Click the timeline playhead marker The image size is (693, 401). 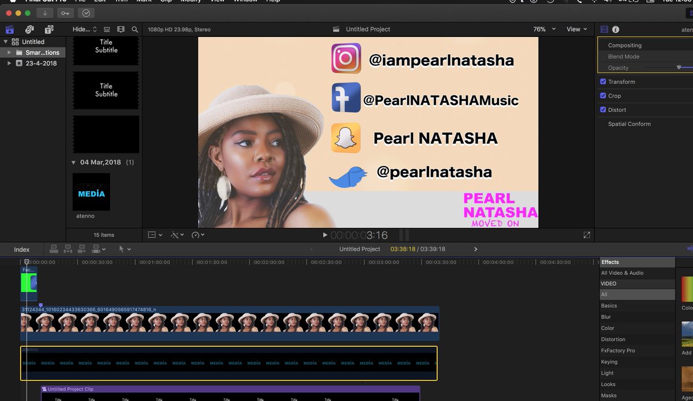click(27, 262)
